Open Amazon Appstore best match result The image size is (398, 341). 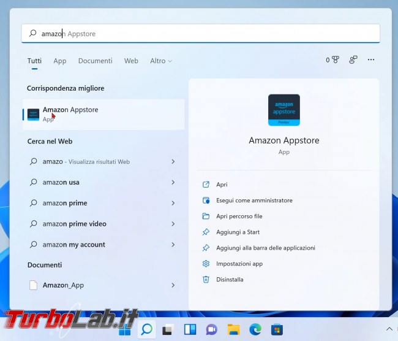[x=103, y=115]
